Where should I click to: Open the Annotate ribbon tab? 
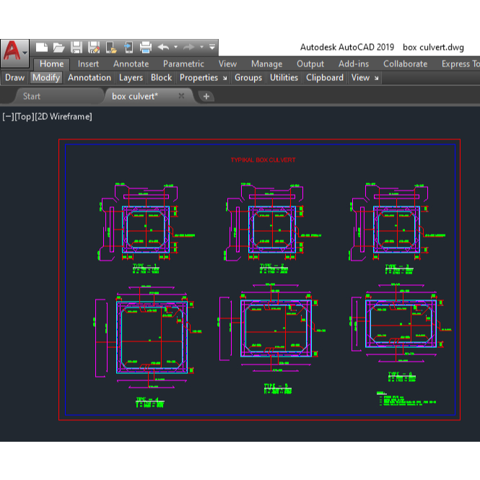pyautogui.click(x=131, y=64)
